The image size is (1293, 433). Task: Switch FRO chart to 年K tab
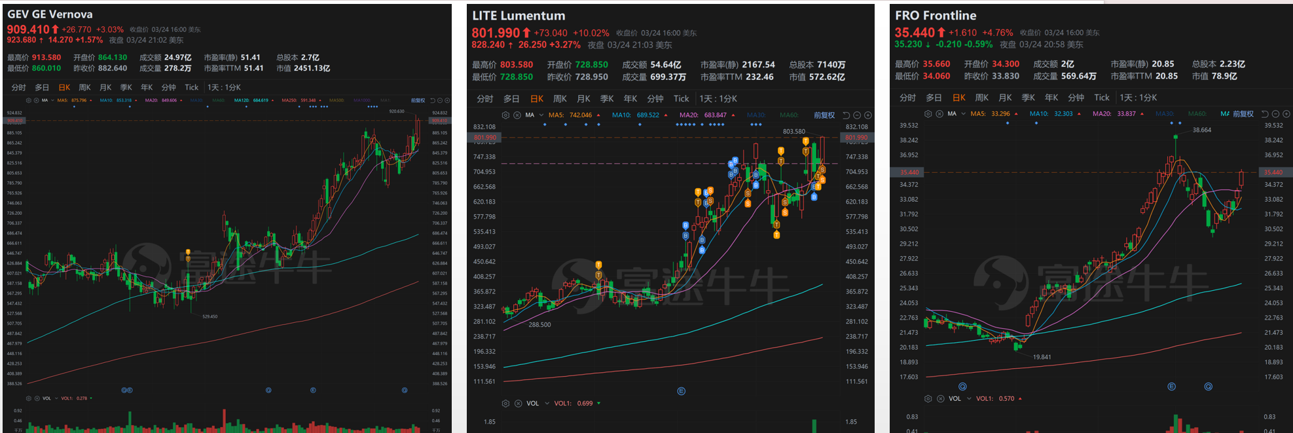click(1051, 97)
